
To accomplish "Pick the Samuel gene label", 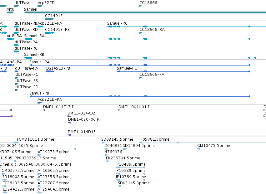I will tap(31, 9).
